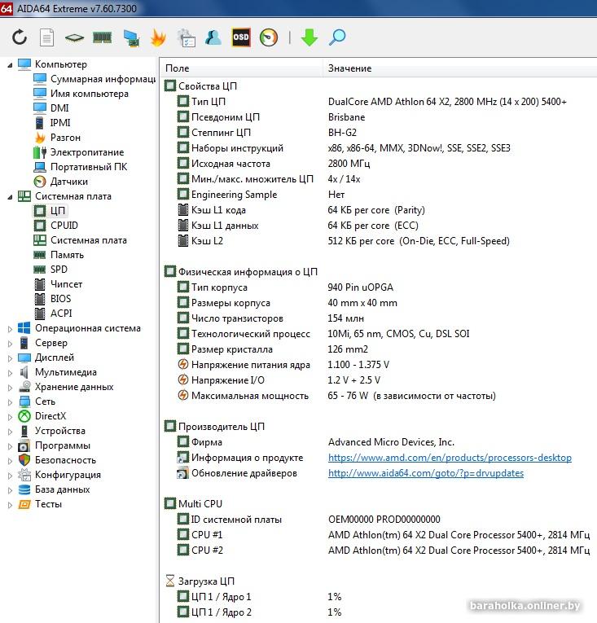Expand the Операционная система tree node

click(x=10, y=329)
